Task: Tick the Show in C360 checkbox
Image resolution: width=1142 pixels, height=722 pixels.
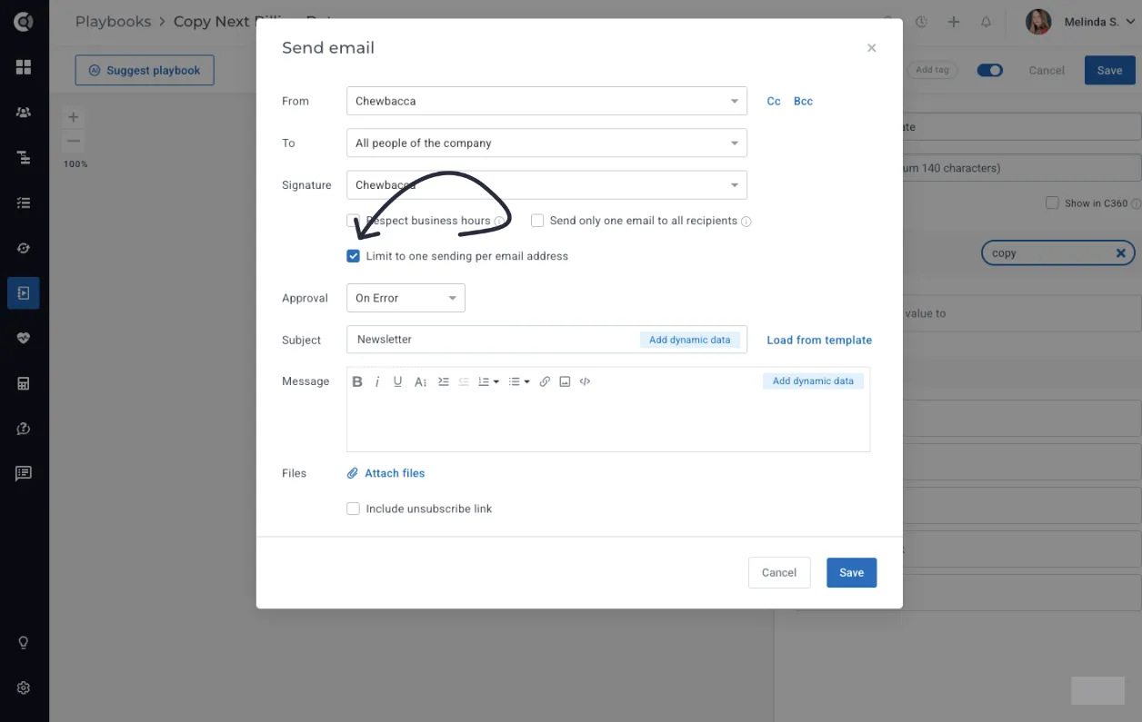Action: point(1052,203)
